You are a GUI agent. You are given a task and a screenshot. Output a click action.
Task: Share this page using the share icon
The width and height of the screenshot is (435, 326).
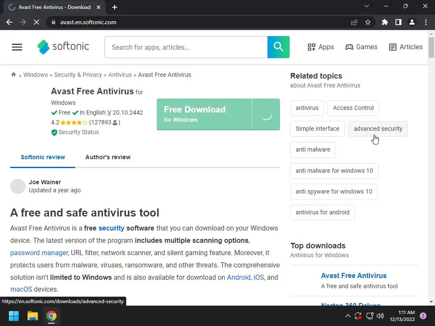(x=354, y=22)
